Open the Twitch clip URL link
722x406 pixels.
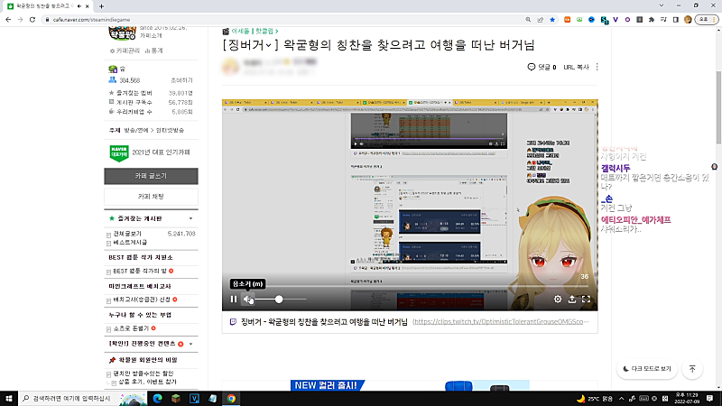click(x=501, y=321)
